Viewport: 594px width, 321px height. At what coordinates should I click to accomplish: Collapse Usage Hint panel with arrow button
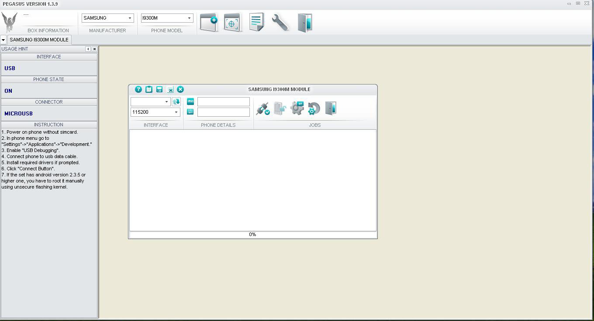(88, 49)
